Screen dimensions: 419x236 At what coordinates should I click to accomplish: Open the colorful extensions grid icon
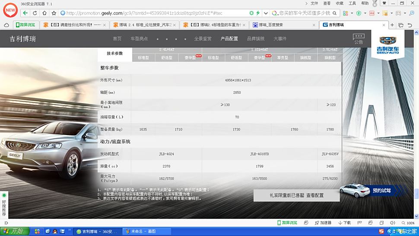346,13
